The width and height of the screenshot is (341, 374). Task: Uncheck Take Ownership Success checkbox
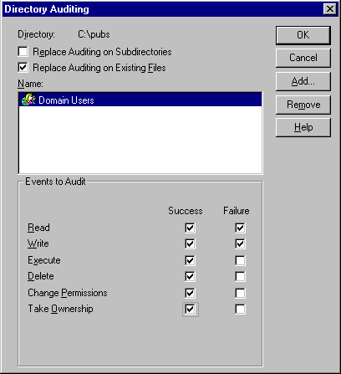(x=190, y=309)
